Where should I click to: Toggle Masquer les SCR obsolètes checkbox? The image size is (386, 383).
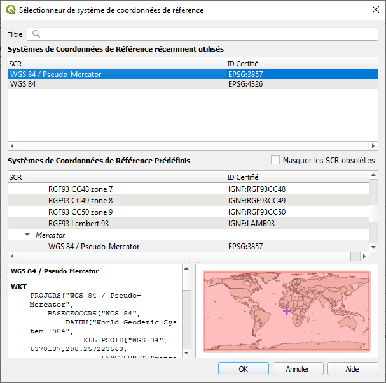click(x=275, y=160)
